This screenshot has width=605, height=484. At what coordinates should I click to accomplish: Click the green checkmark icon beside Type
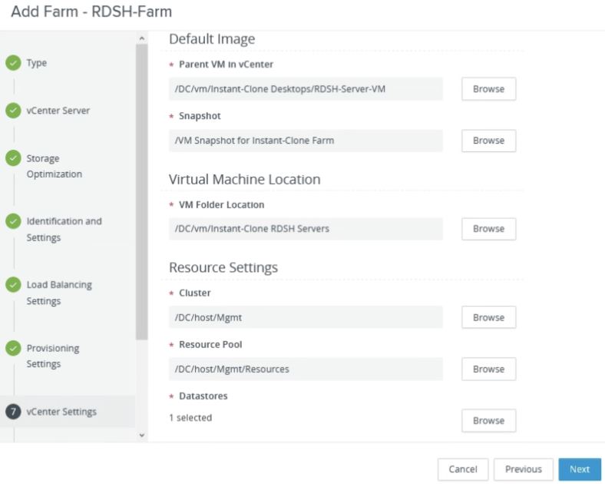tap(13, 63)
